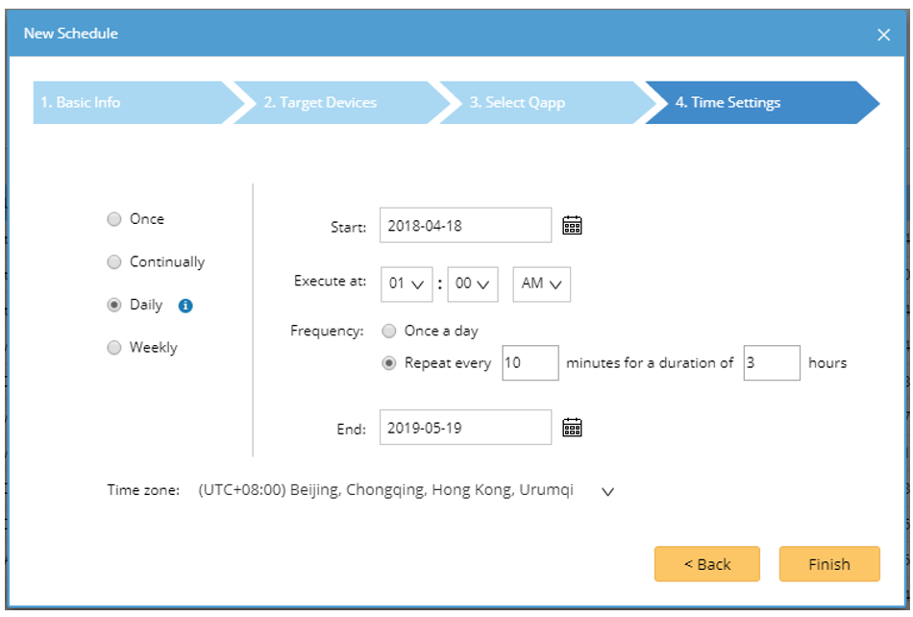Select the Weekly schedule option
Viewport: 913px width, 617px height.
tap(115, 349)
